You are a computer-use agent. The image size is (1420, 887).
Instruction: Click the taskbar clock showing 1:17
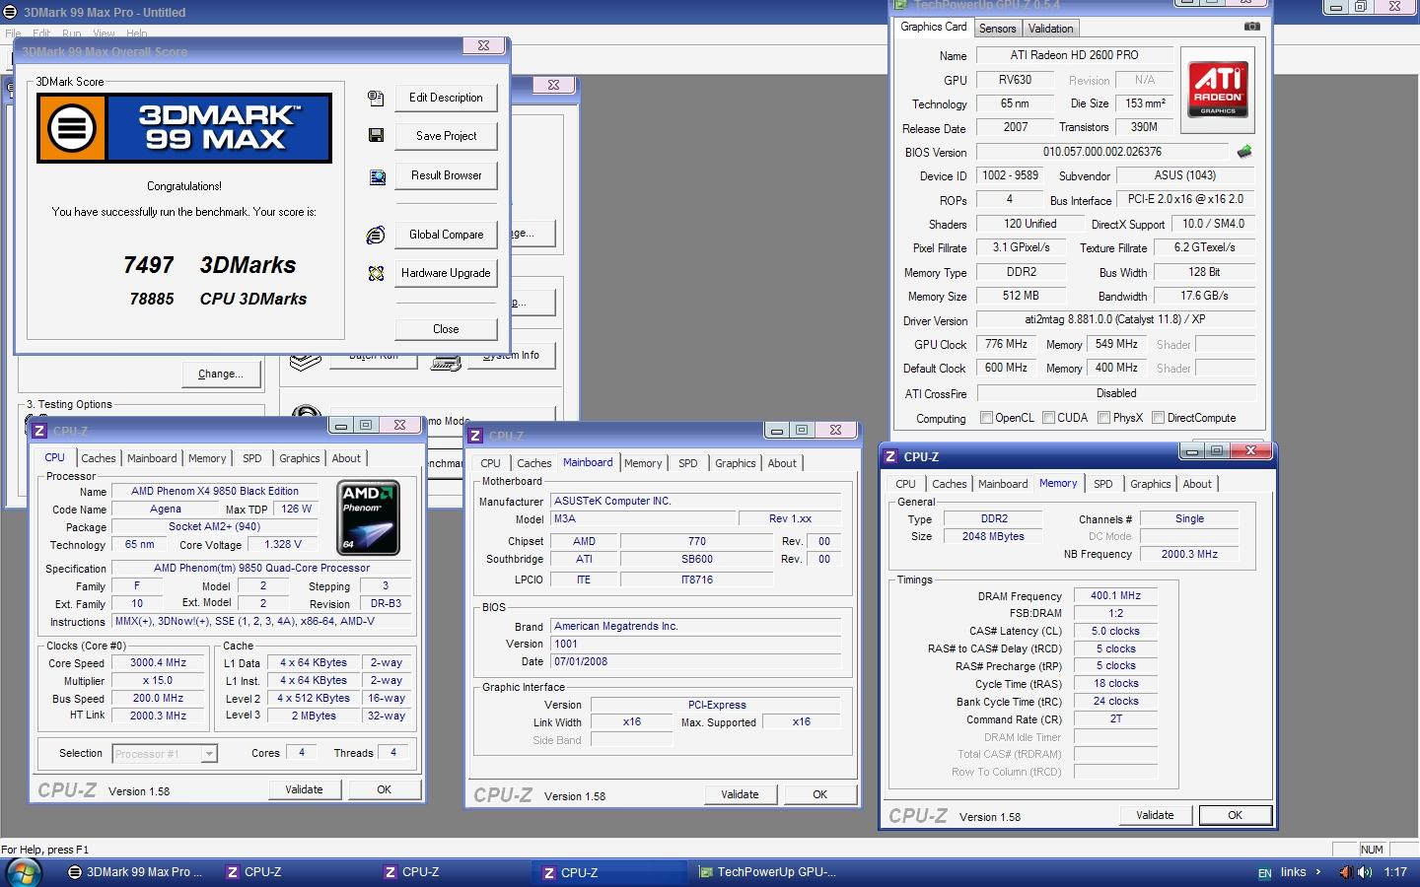pos(1395,872)
